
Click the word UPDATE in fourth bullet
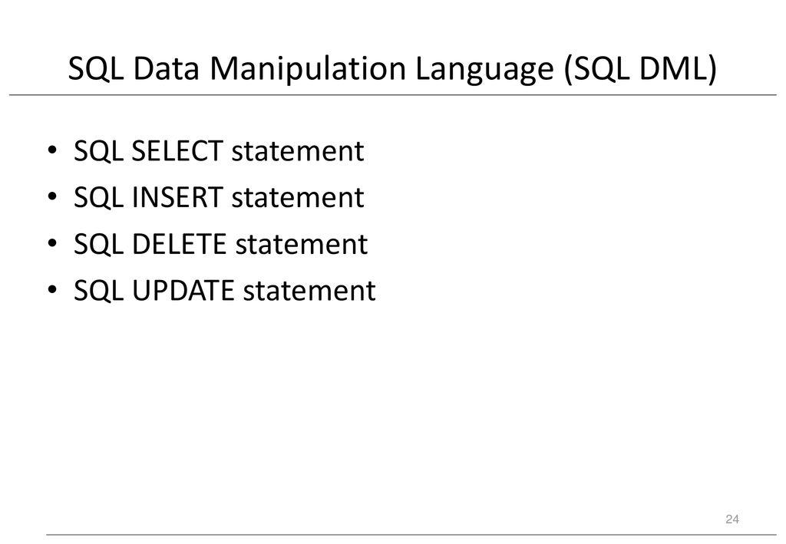click(183, 291)
